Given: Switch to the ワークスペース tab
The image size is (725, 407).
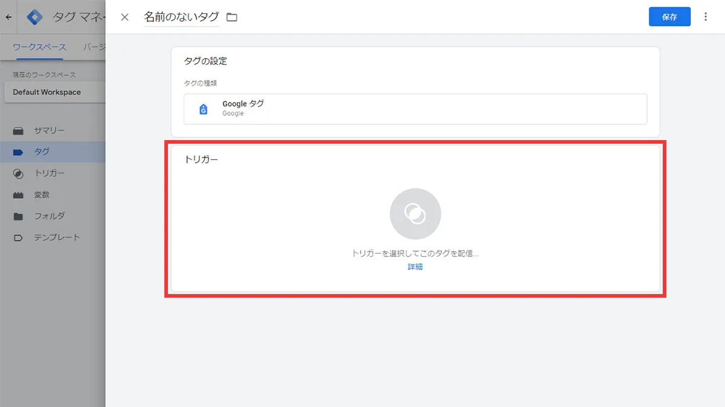Looking at the screenshot, I should 39,47.
